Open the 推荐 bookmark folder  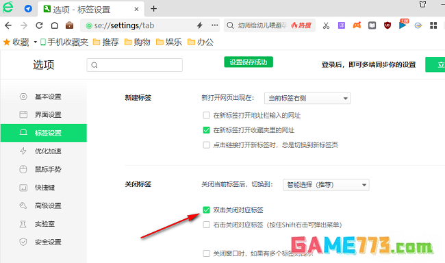pos(106,42)
